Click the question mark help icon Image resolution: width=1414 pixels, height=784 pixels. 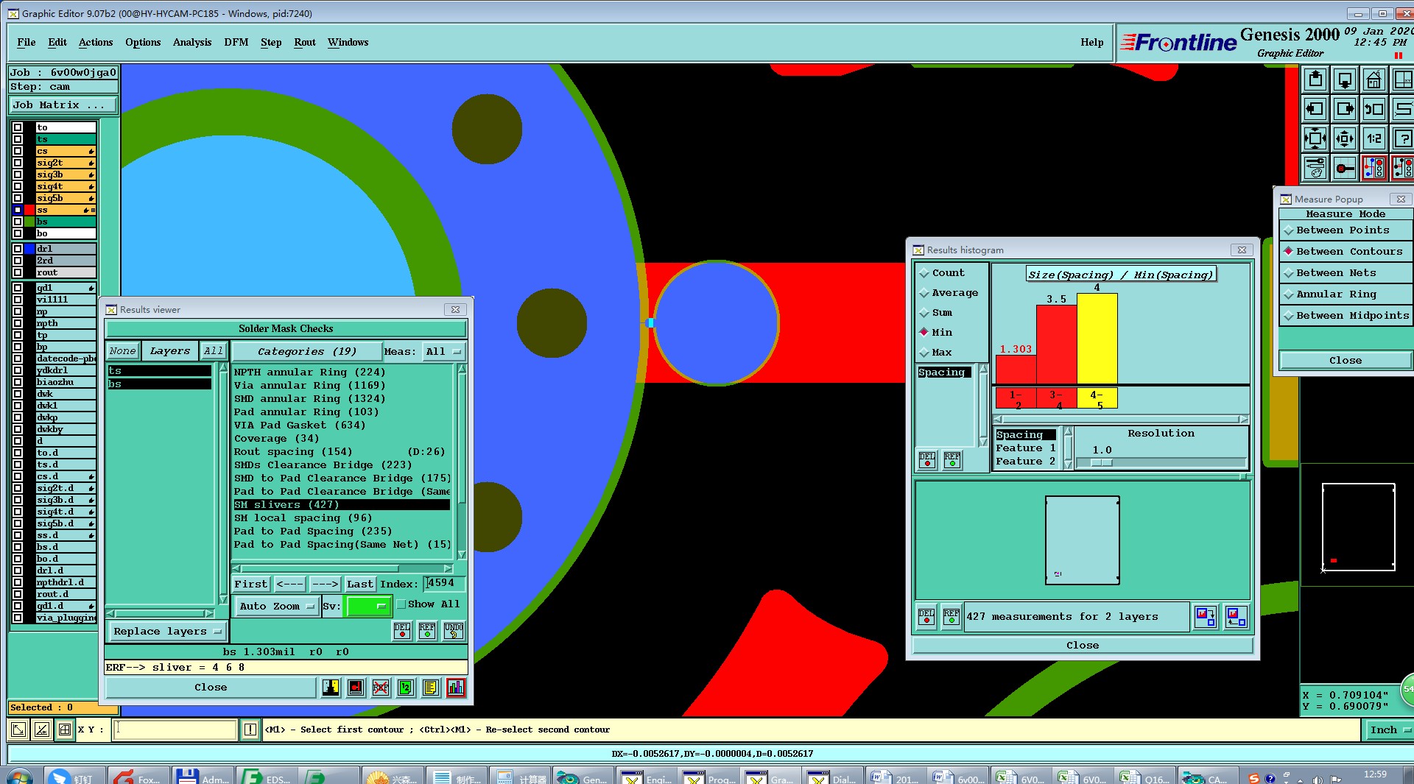pyautogui.click(x=1403, y=138)
